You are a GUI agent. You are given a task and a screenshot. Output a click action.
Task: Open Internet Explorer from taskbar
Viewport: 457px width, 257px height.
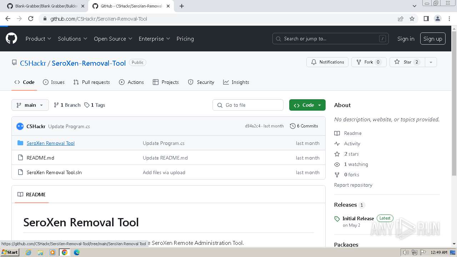(29, 252)
